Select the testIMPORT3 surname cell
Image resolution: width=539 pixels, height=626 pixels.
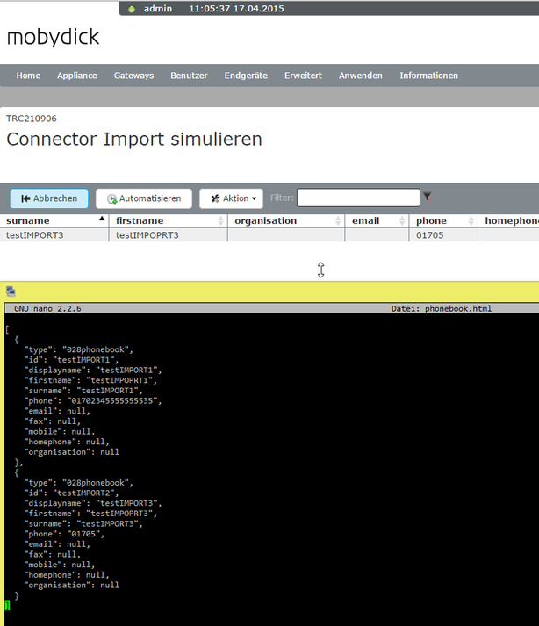point(54,235)
